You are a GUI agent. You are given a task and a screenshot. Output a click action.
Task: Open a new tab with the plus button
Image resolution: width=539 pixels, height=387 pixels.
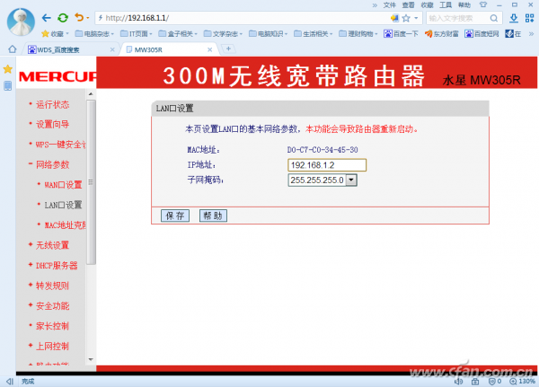228,48
